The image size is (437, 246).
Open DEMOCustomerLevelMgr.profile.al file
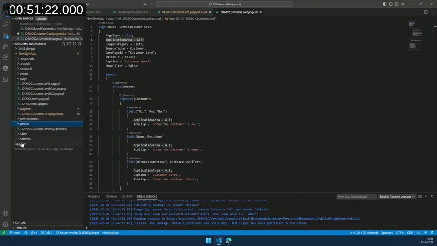tap(45, 129)
